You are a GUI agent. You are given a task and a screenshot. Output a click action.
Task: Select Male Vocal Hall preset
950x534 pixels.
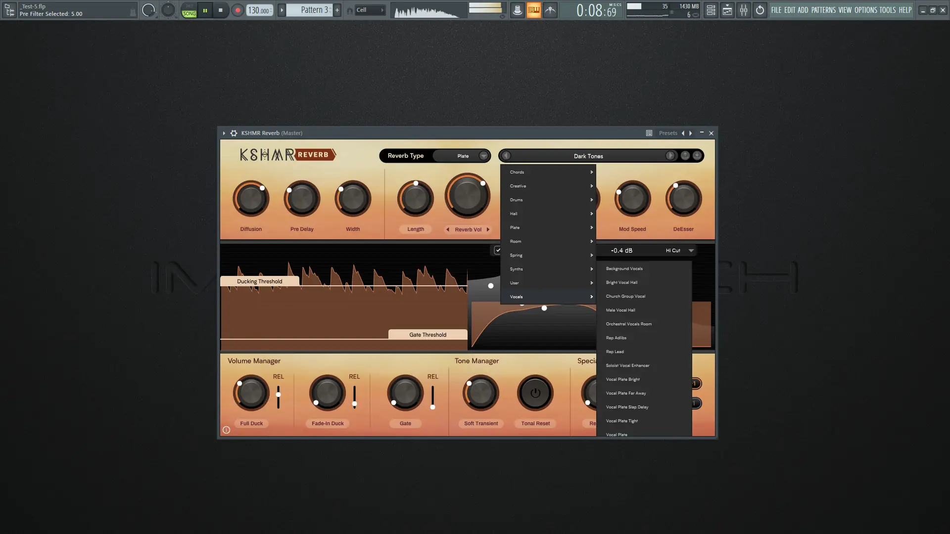pos(620,310)
